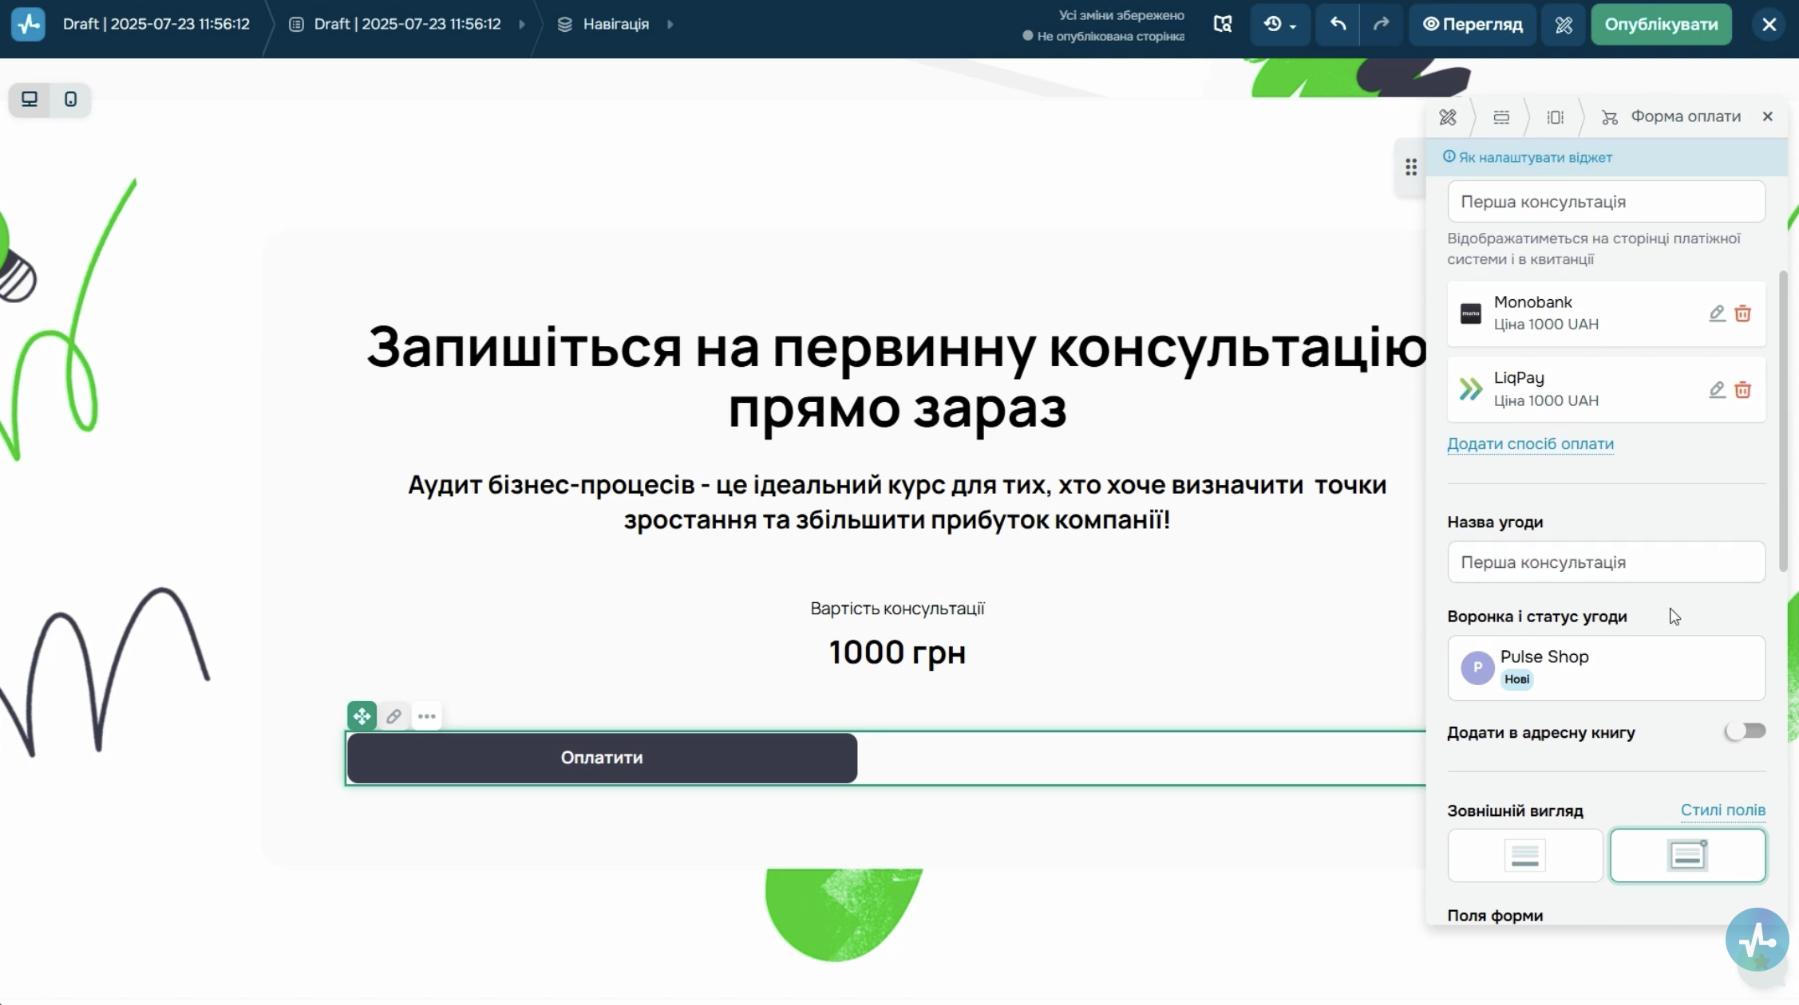Expand arrow next to Навігація
This screenshot has width=1799, height=1005.
670,24
